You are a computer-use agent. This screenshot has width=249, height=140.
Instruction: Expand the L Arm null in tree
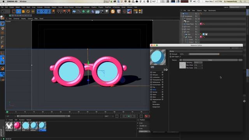(x=183, y=29)
